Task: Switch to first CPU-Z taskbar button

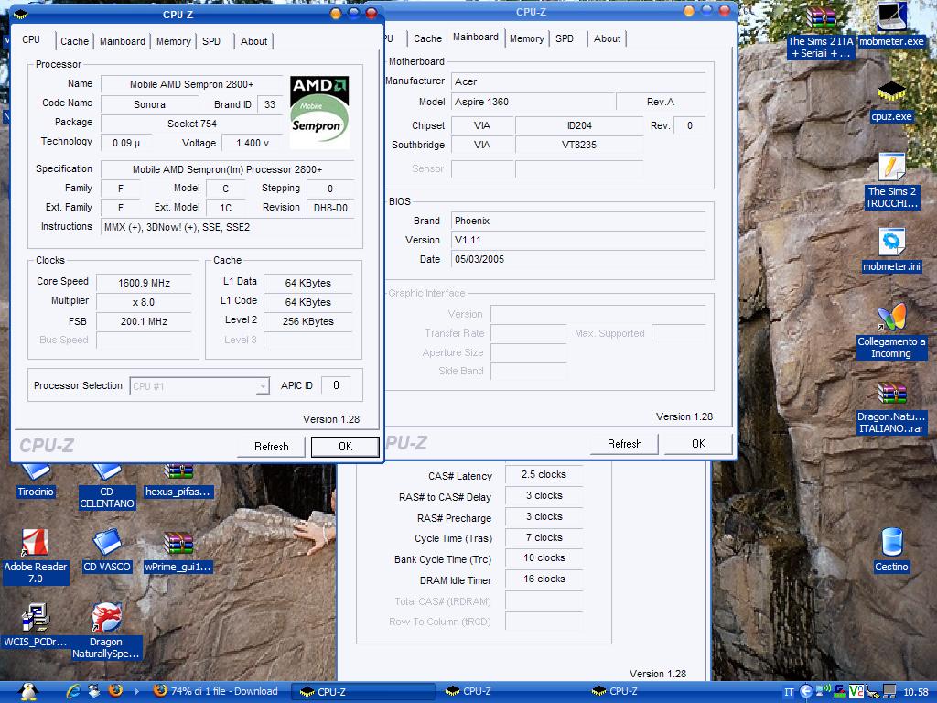Action: point(362,692)
